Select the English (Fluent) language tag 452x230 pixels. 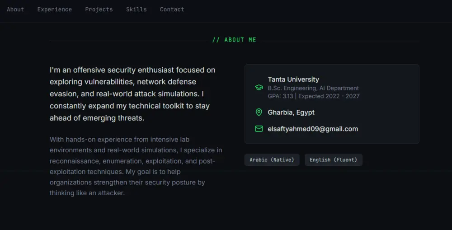334,160
